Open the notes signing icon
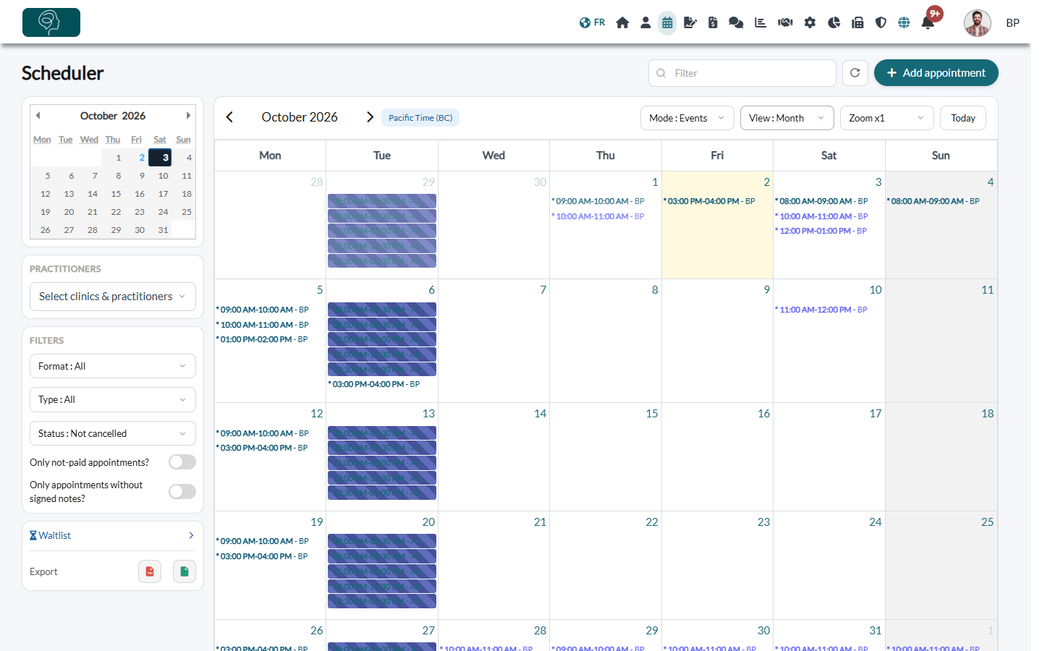Image resolution: width=1042 pixels, height=651 pixels. (690, 22)
